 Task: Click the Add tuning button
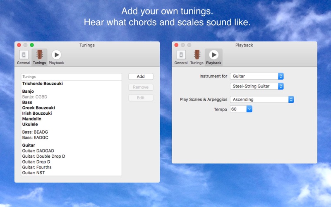pos(141,77)
